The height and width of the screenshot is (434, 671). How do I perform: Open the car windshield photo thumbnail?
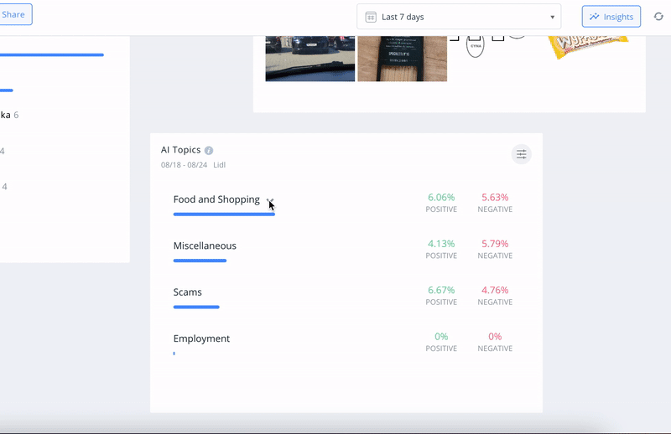309,59
